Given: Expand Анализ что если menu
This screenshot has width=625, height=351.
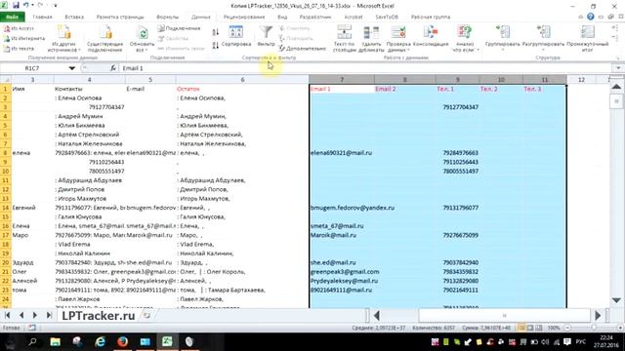Looking at the screenshot, I should click(x=465, y=39).
